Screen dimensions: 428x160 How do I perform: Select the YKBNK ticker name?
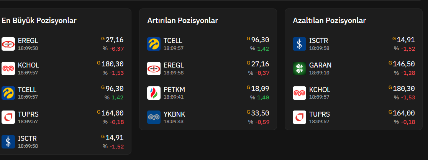(x=174, y=114)
